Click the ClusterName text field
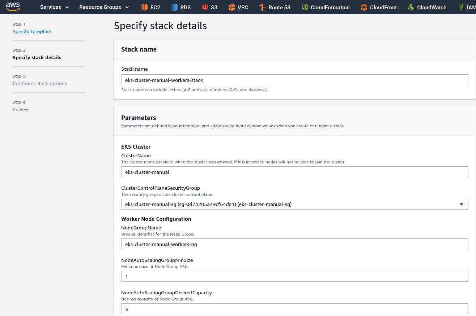Image resolution: width=476 pixels, height=316 pixels. click(x=294, y=172)
